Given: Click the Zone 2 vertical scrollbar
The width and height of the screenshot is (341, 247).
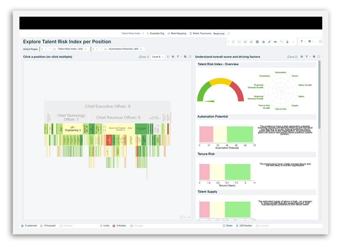Looking at the screenshot, I should (320, 95).
